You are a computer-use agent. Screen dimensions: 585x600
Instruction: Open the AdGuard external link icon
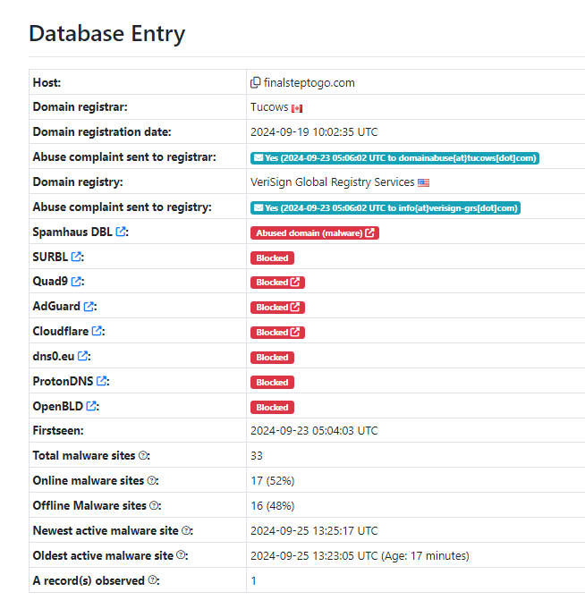pos(89,306)
